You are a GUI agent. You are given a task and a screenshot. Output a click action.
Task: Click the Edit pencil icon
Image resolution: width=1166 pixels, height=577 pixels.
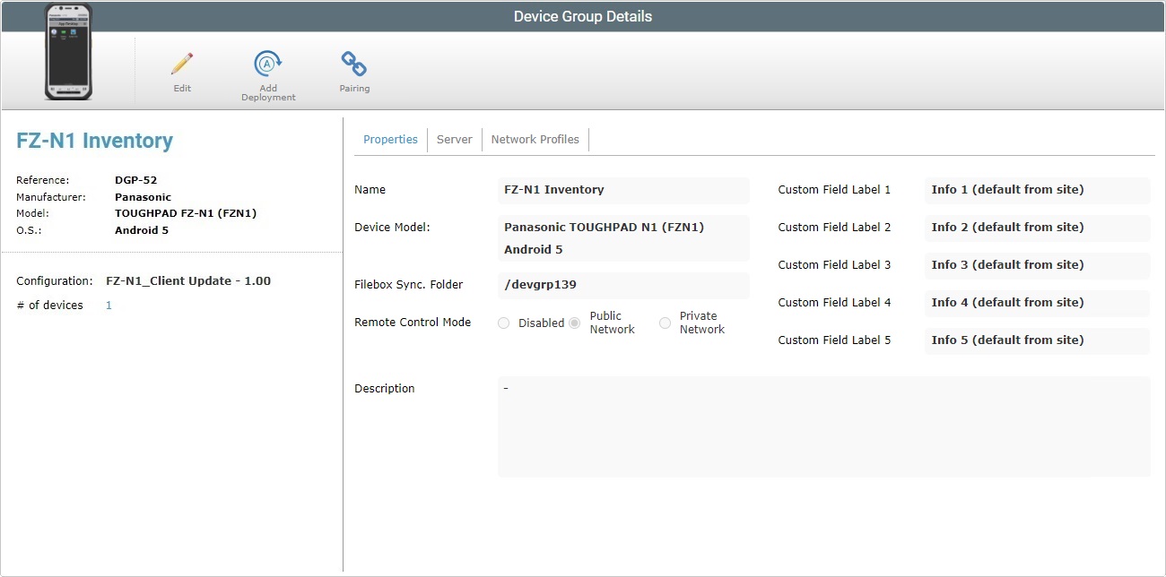(x=182, y=64)
